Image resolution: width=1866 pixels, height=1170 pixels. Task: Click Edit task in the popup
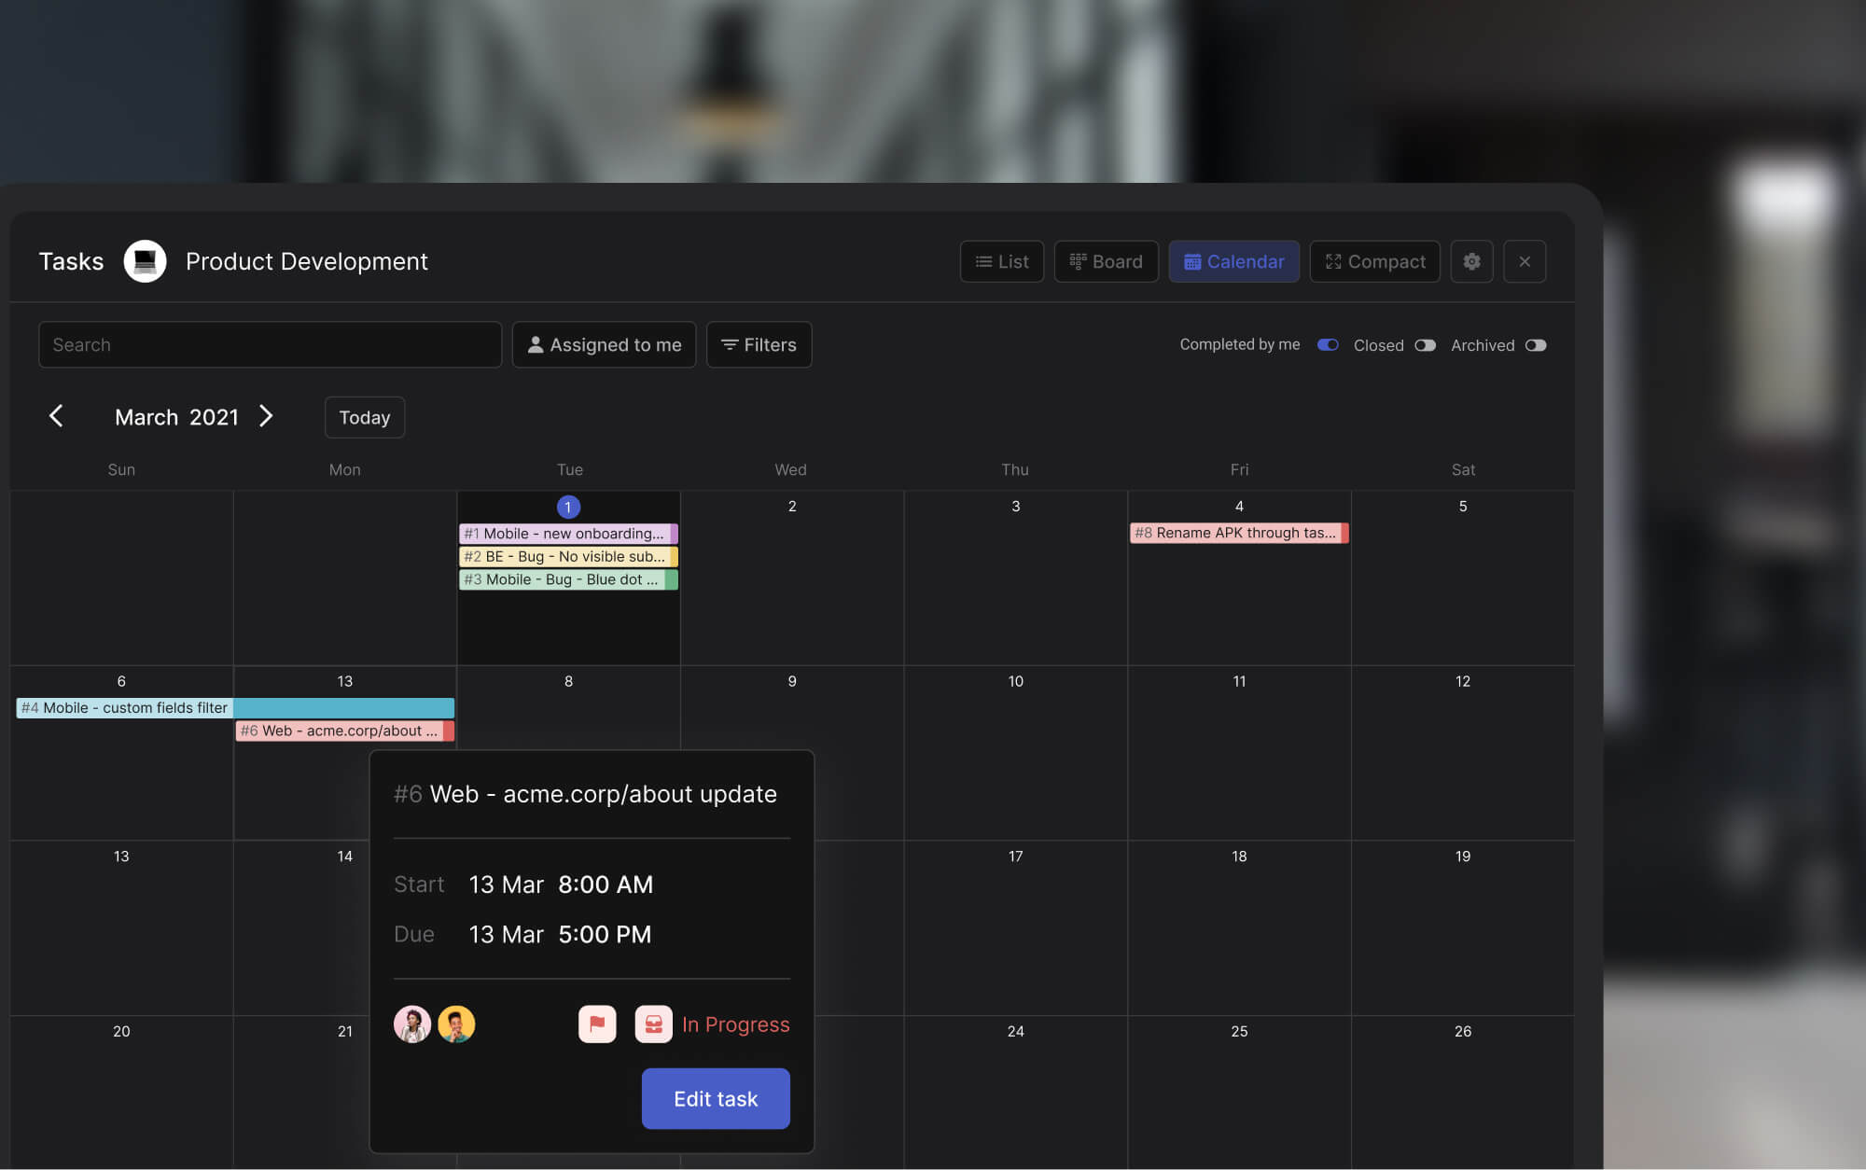(715, 1098)
